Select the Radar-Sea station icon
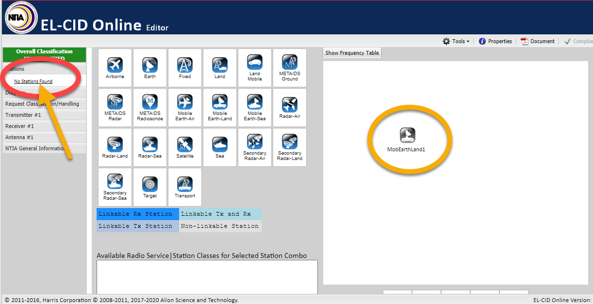This screenshot has width=593, height=304. click(x=150, y=147)
